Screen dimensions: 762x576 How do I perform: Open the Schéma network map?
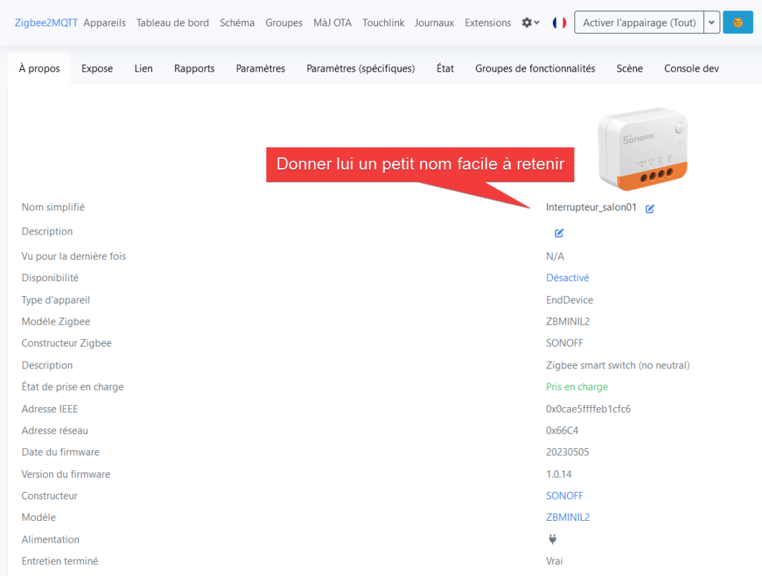(x=237, y=22)
